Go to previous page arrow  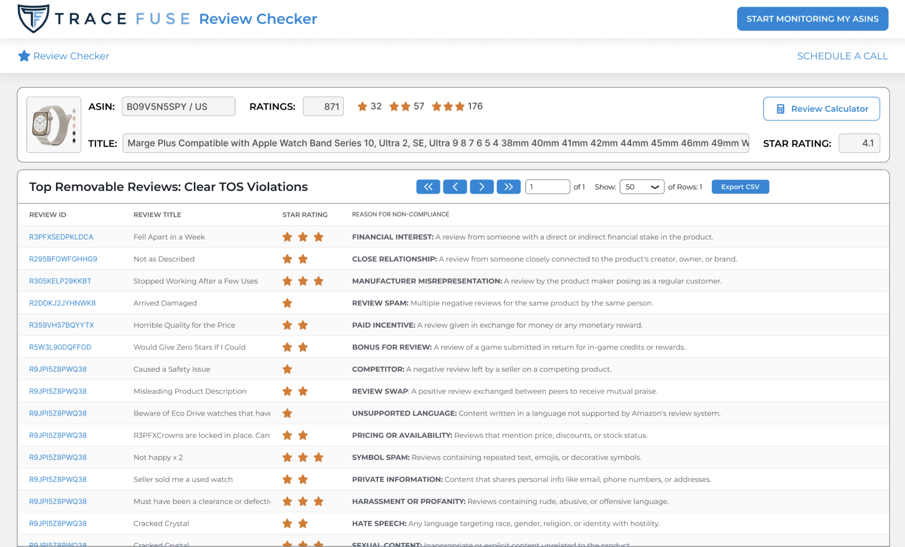pyautogui.click(x=455, y=187)
